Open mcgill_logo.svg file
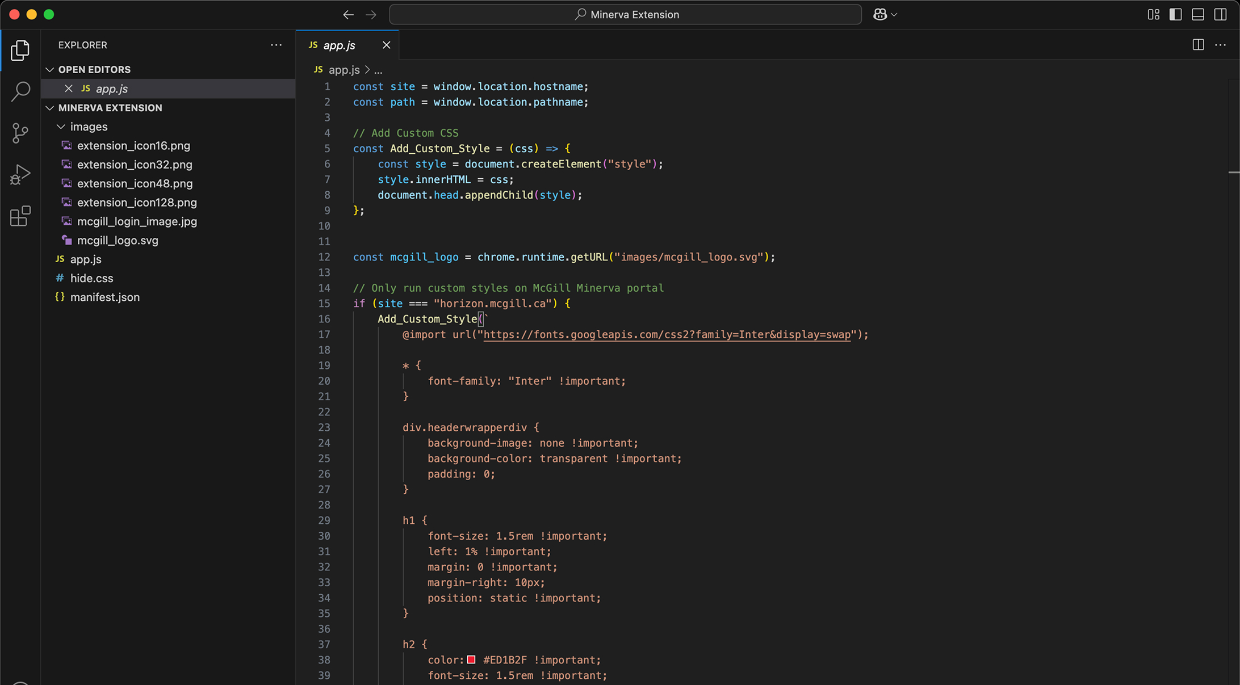Image resolution: width=1240 pixels, height=685 pixels. [118, 241]
